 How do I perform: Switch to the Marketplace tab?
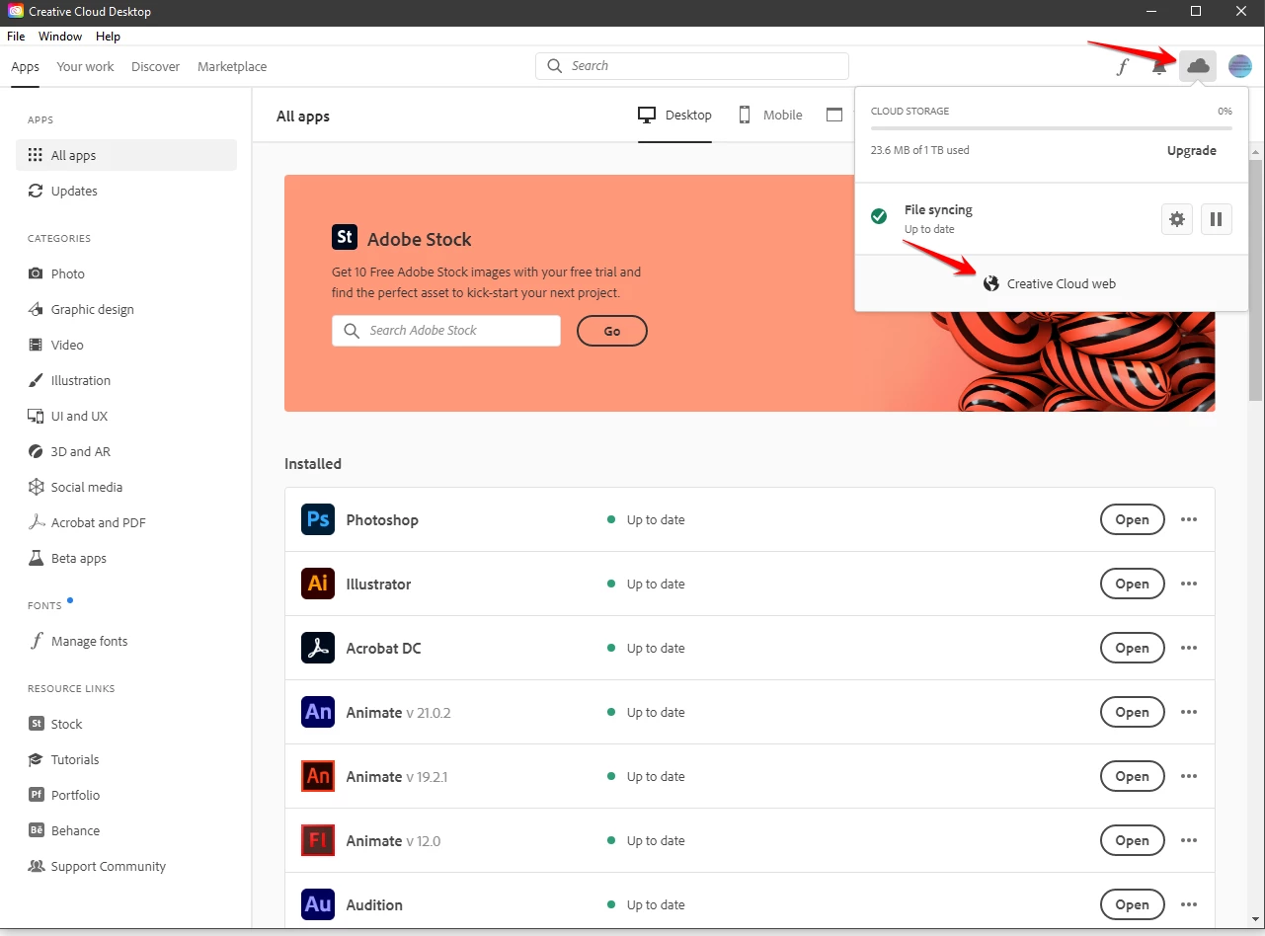232,67
